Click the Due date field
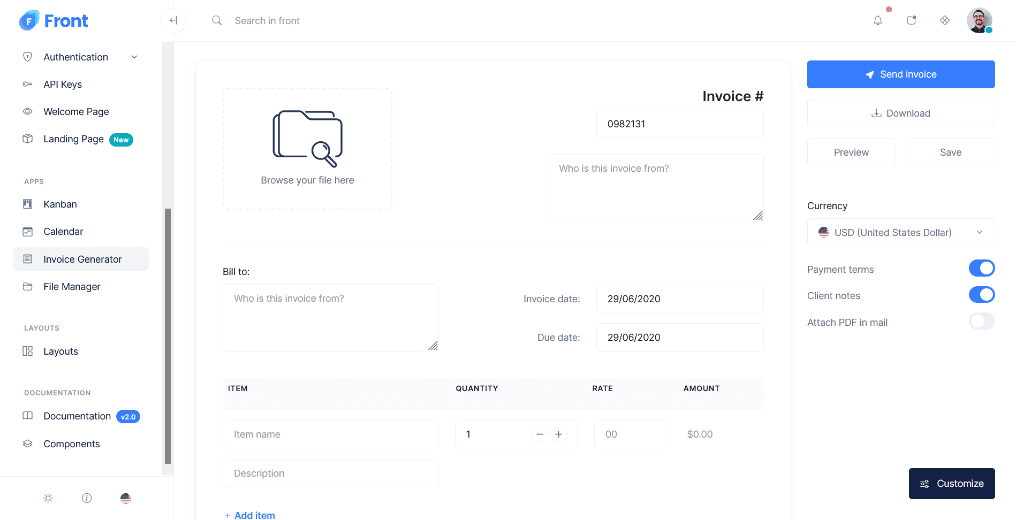Screen dimensions: 1016x520 click(x=680, y=338)
